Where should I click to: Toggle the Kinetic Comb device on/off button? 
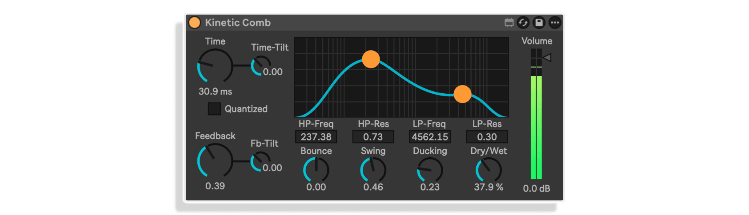(194, 23)
